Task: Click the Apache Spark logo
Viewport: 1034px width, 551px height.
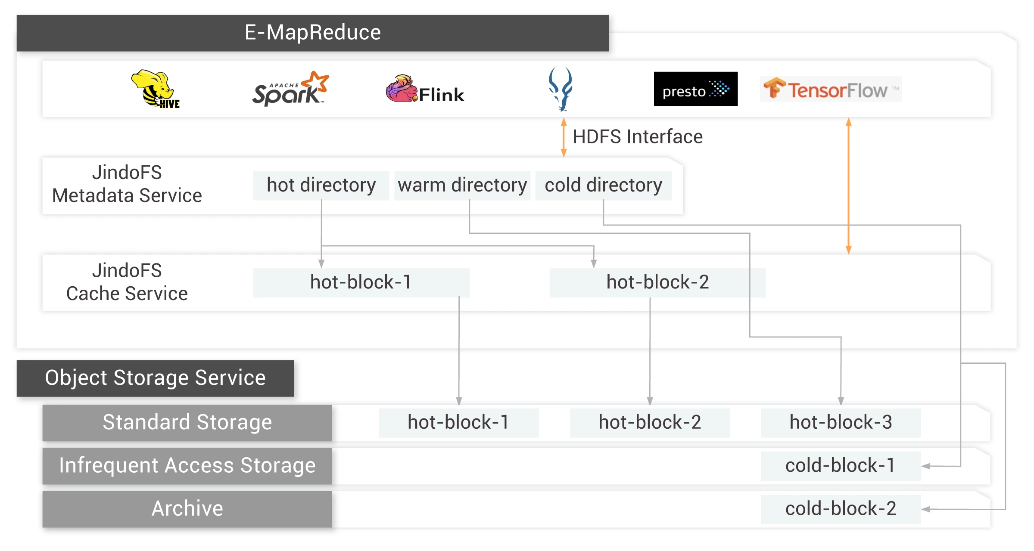Action: pyautogui.click(x=290, y=89)
